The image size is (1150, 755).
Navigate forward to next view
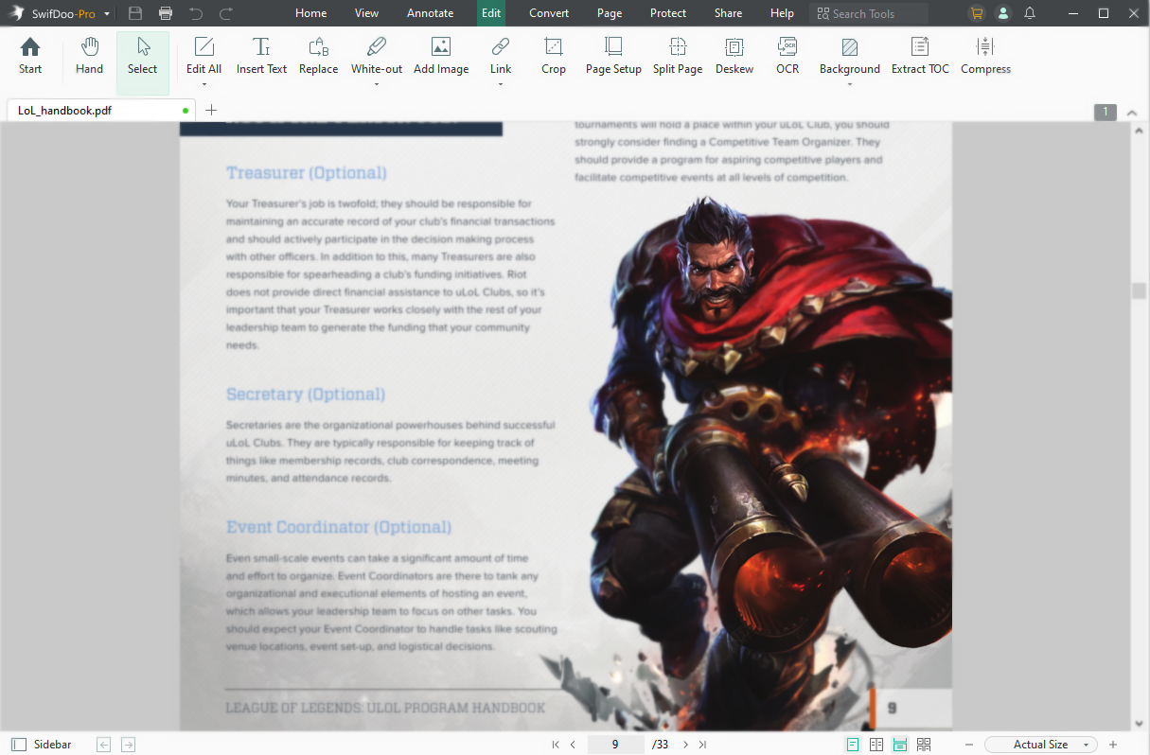point(128,745)
